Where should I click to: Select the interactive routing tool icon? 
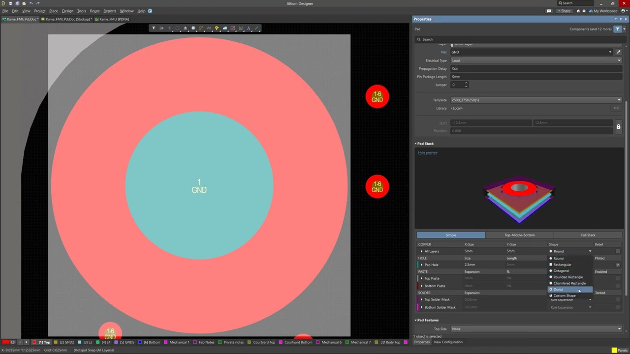click(x=201, y=28)
